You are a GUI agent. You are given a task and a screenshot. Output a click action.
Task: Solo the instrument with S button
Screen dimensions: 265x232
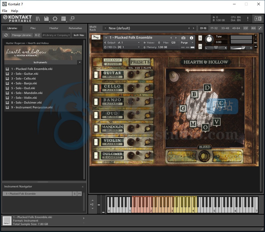200,38
